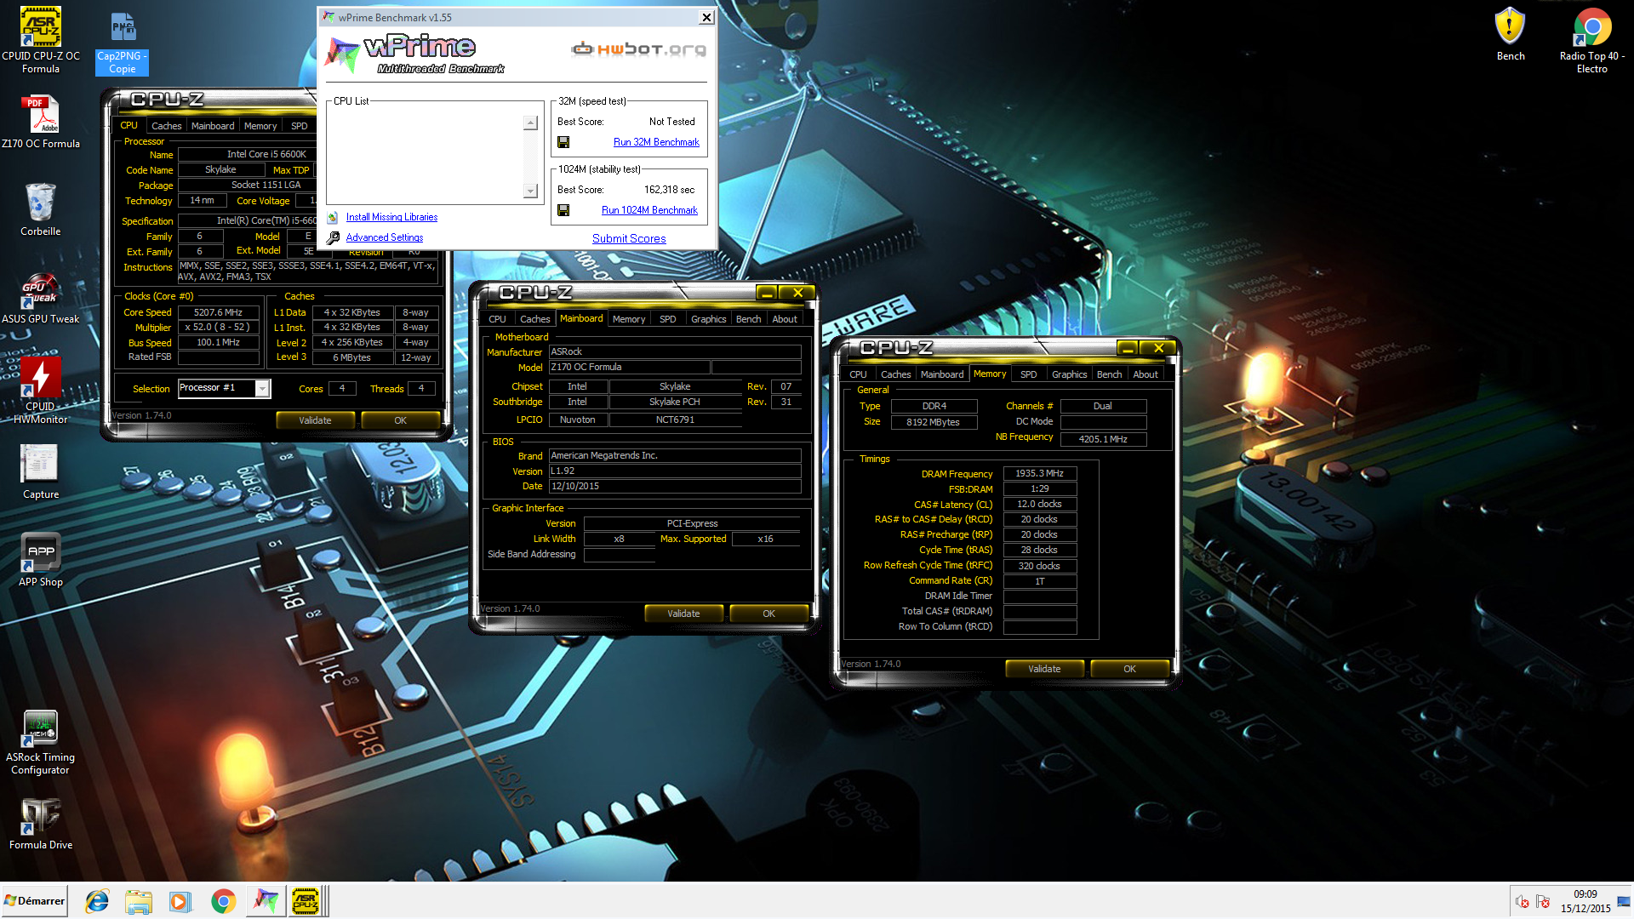Click the tray clock showing 09:09
Screen dimensions: 1634x919
[x=1585, y=894]
